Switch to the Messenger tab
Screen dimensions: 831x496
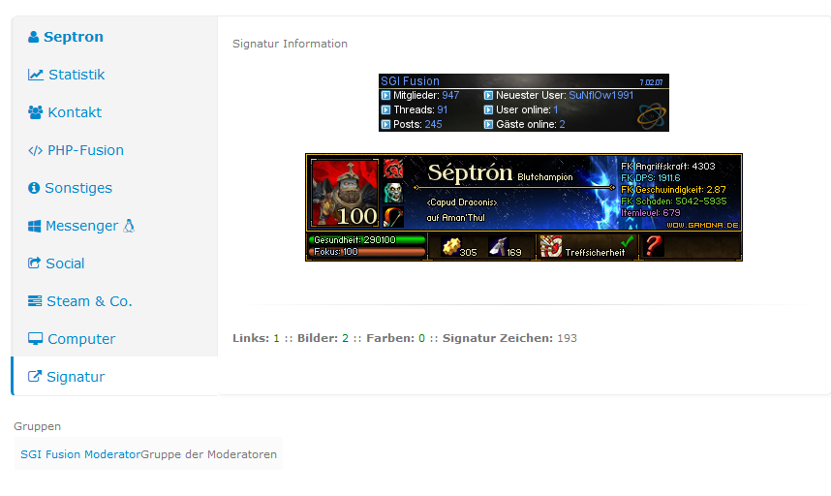click(115, 226)
